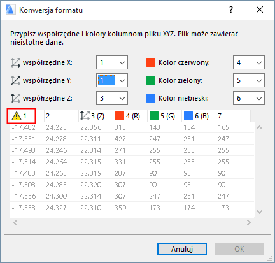Click the OK button
Viewport: 275px width, 263px height.
(x=239, y=249)
